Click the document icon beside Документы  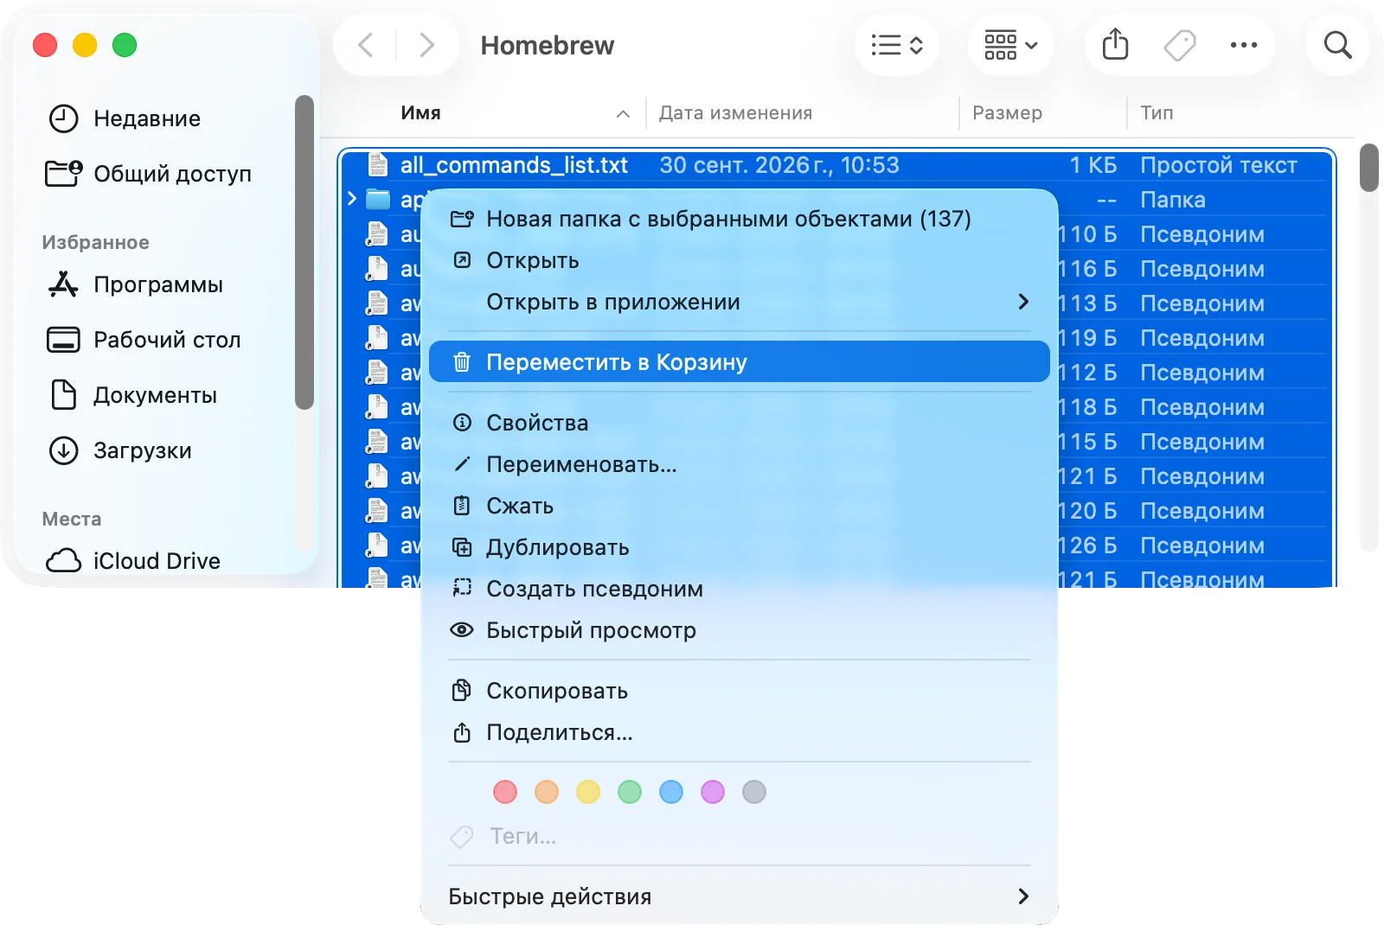coord(63,395)
